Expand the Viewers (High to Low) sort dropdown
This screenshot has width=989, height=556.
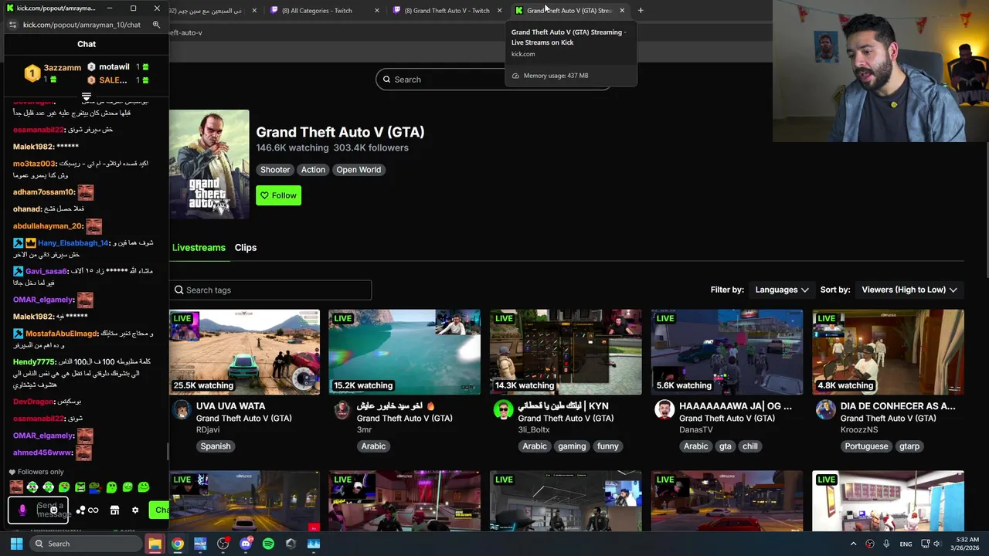tap(909, 290)
